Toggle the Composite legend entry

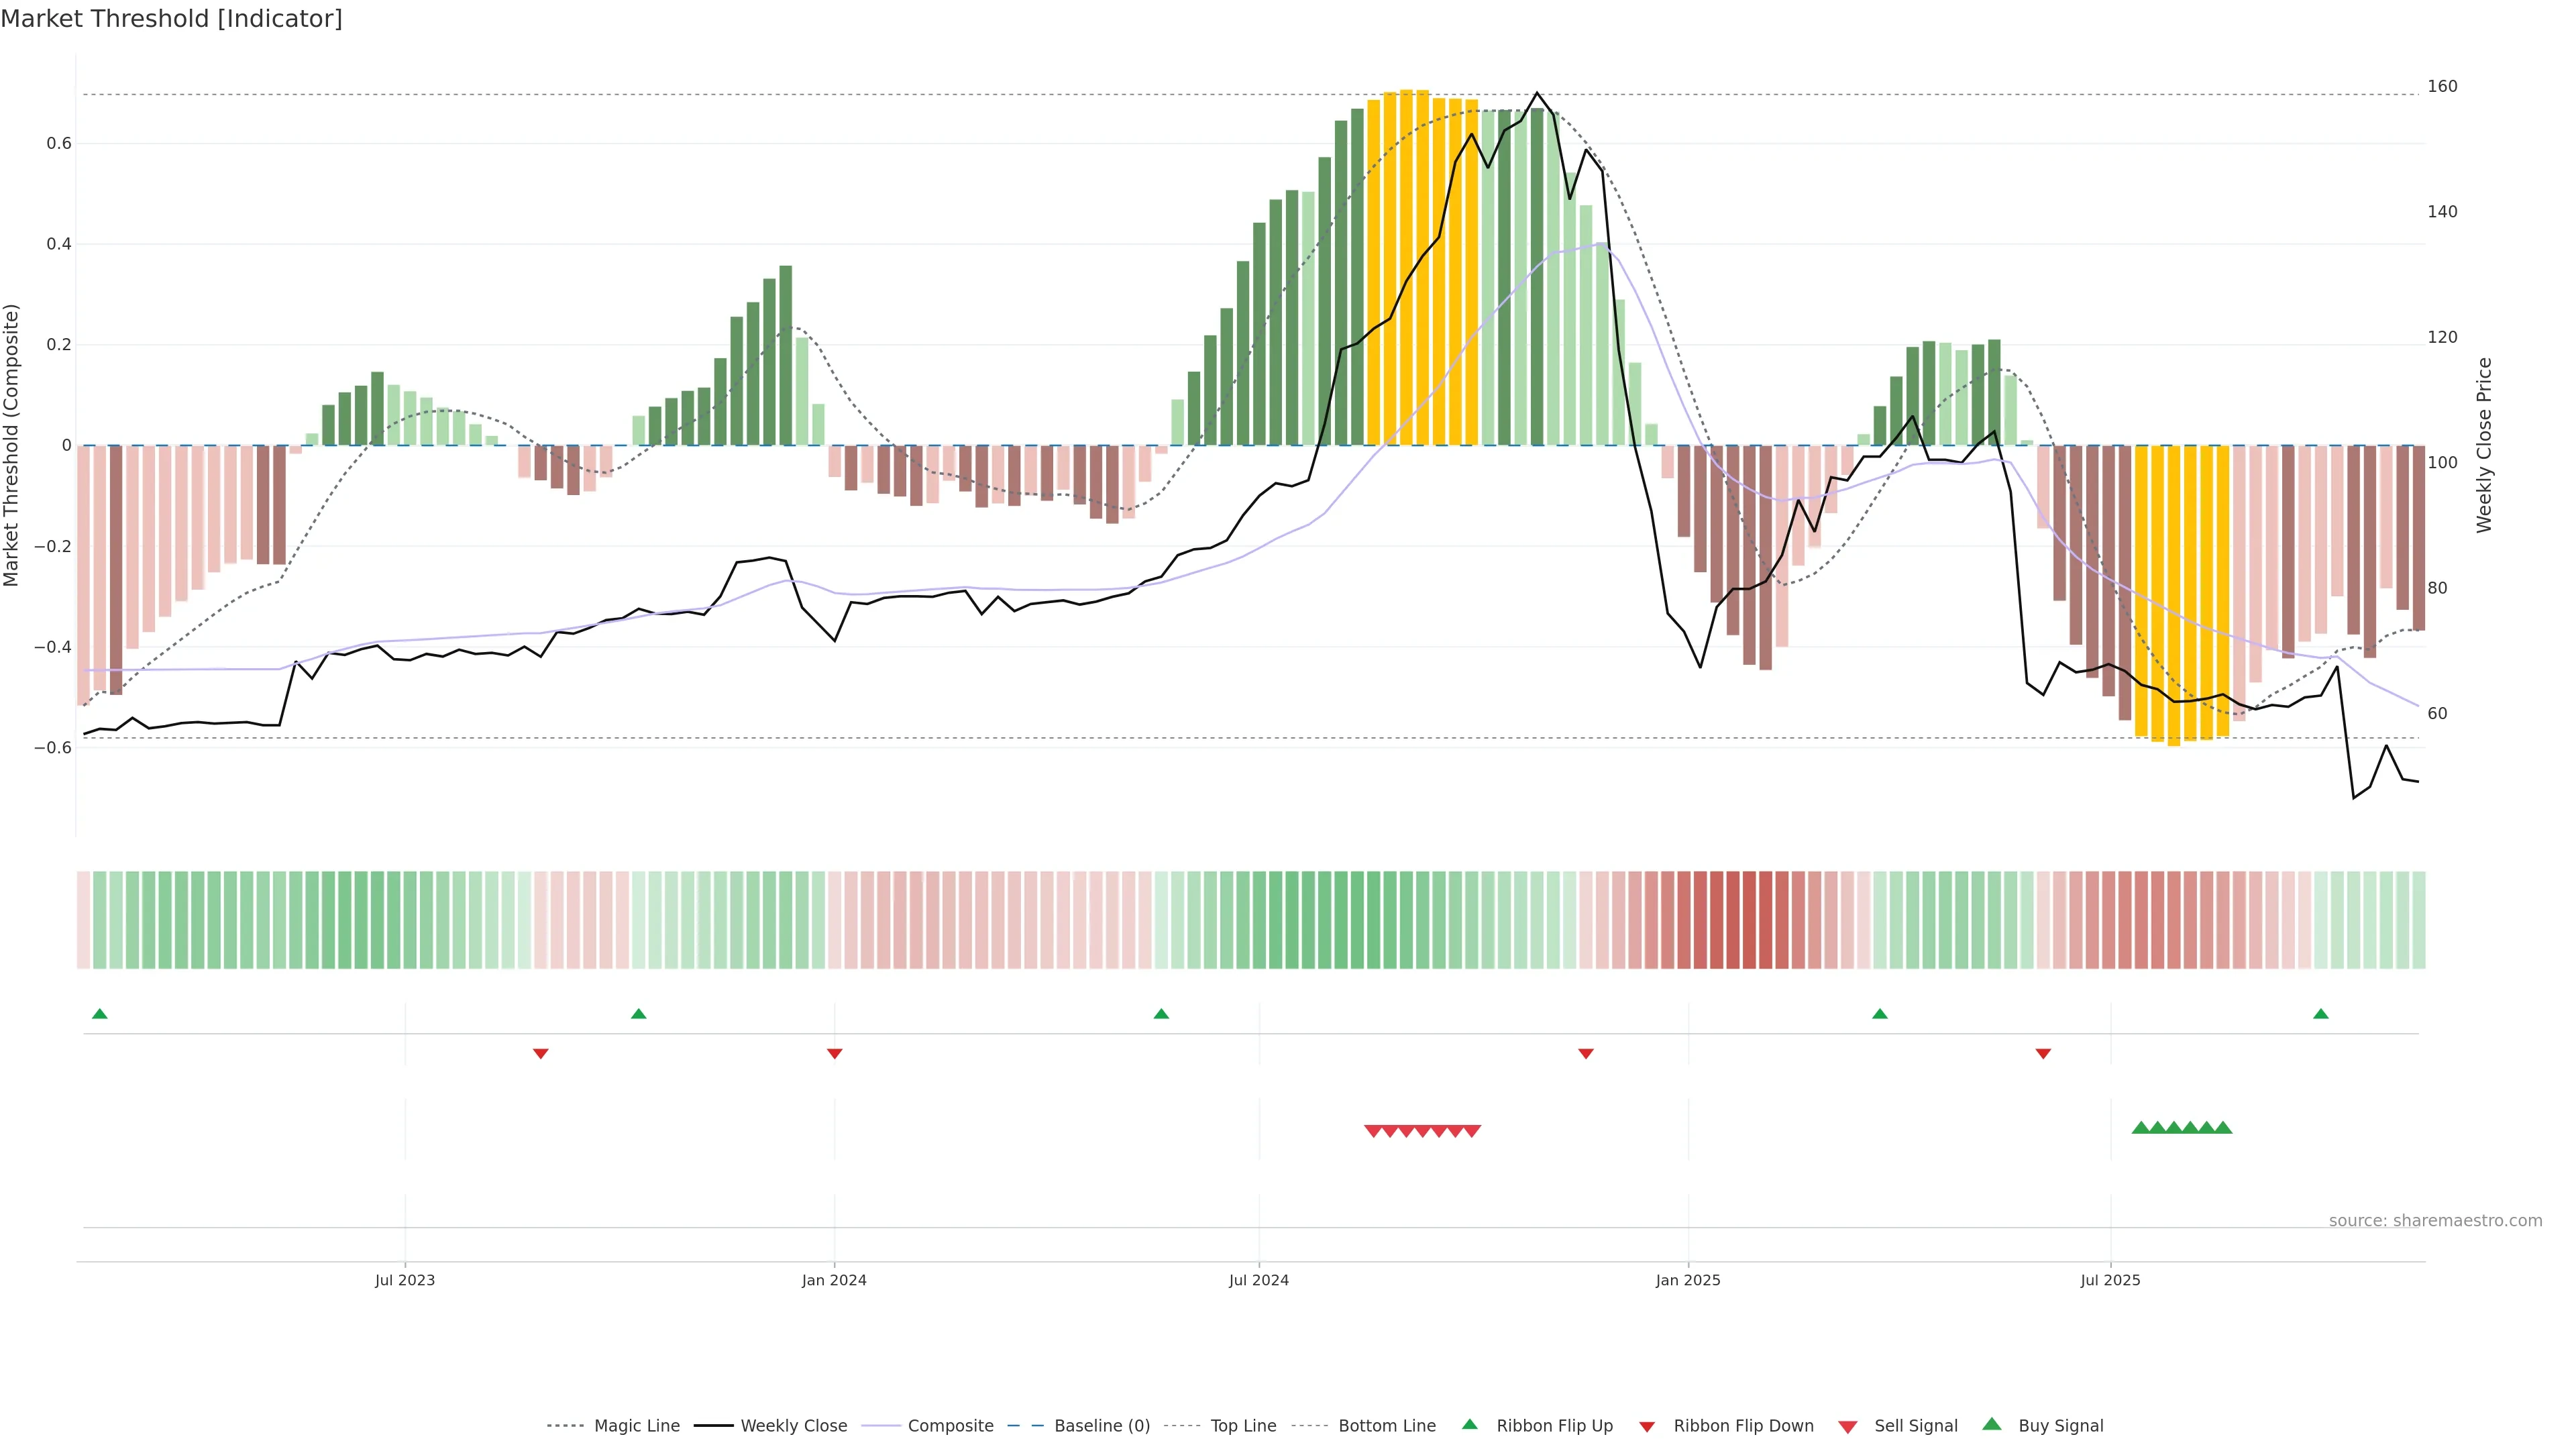pos(950,1426)
